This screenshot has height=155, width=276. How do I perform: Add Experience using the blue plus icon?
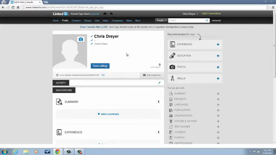[218, 44]
